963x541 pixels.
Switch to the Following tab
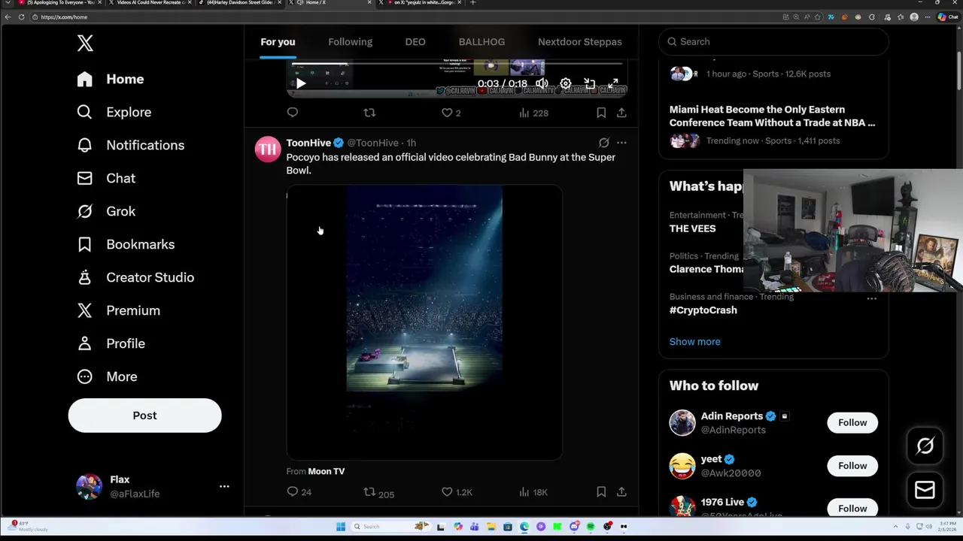click(350, 42)
